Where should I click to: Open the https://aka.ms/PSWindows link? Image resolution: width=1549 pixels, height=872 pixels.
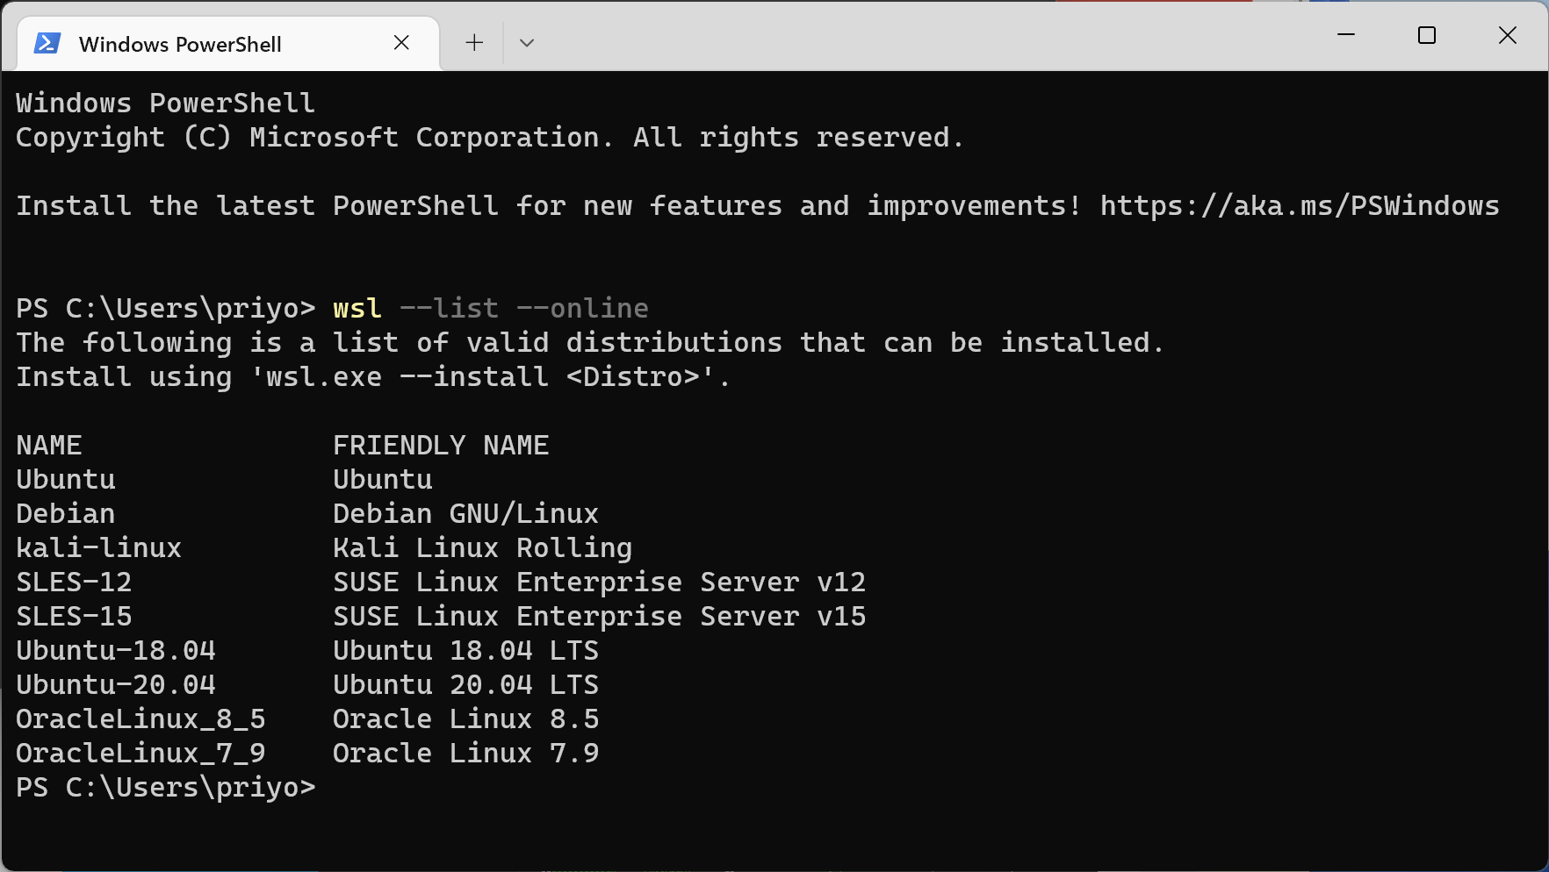[1300, 206]
